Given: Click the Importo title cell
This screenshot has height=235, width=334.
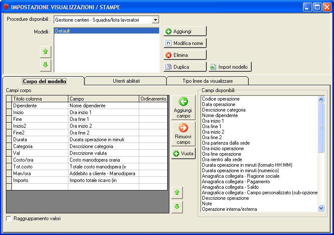Looking at the screenshot, I should (x=40, y=180).
